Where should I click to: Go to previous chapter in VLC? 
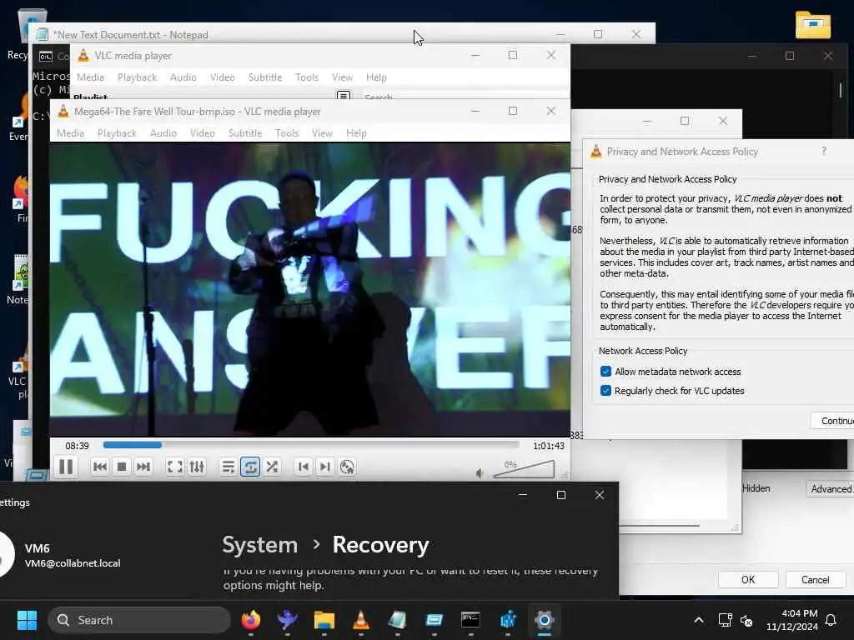304,467
